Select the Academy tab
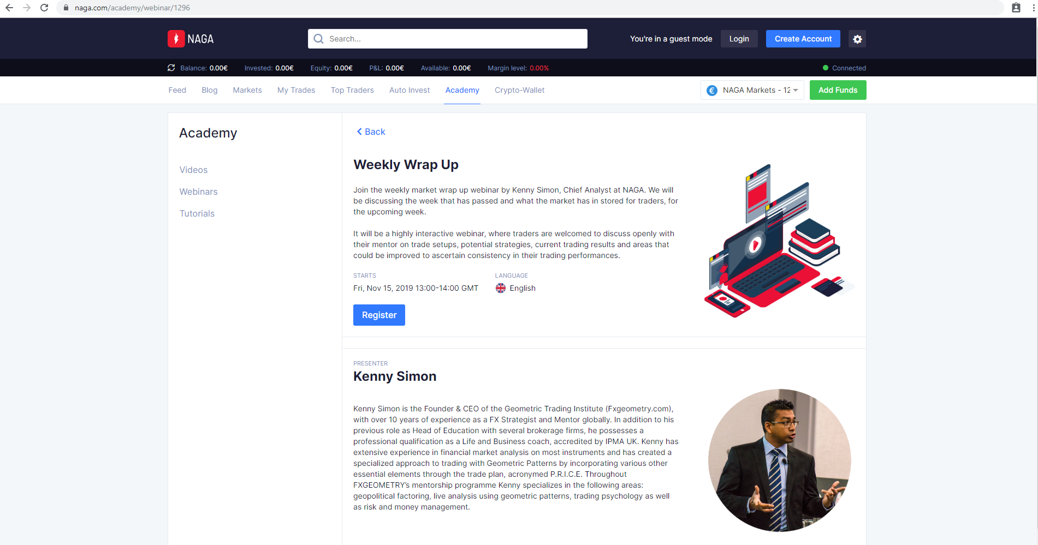 (x=462, y=90)
